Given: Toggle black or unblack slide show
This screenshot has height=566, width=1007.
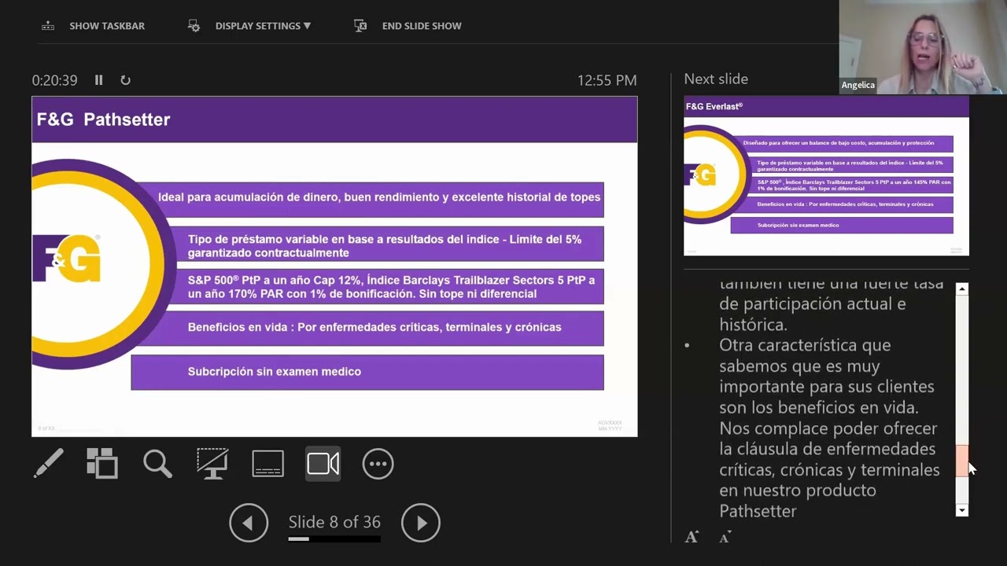Looking at the screenshot, I should (x=212, y=464).
